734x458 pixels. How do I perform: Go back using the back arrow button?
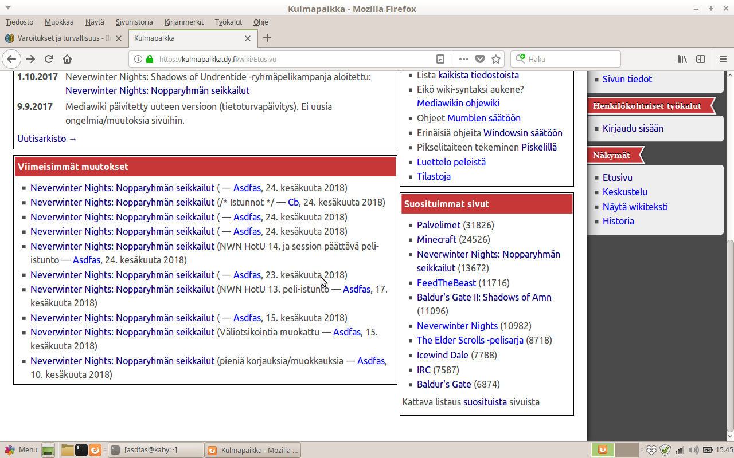coord(11,59)
